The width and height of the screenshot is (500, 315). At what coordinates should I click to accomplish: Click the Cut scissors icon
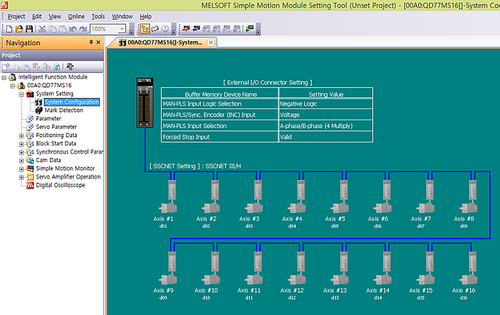coord(42,29)
